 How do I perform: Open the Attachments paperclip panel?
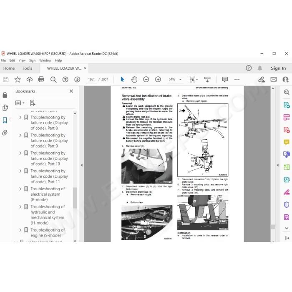[5, 133]
